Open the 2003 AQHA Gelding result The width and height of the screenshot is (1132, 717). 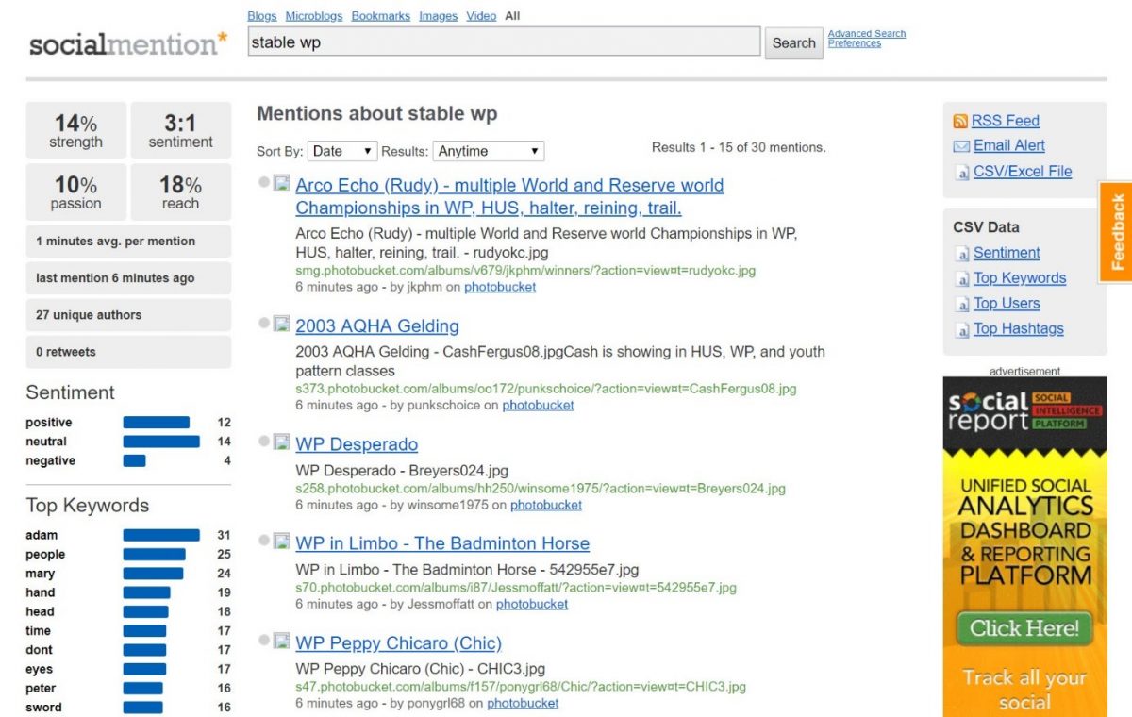[x=377, y=326]
